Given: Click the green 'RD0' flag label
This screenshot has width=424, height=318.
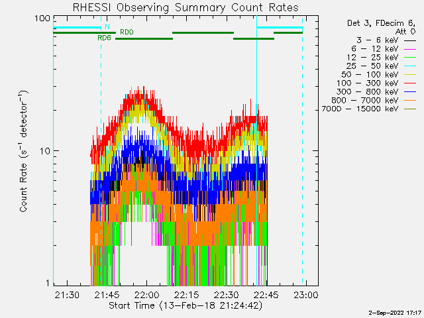Looking at the screenshot, I should [x=127, y=32].
